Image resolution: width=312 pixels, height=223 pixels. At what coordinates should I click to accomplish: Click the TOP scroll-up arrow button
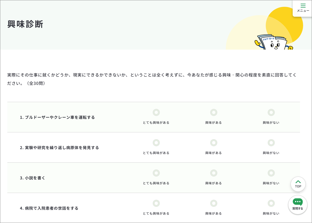[x=298, y=184]
